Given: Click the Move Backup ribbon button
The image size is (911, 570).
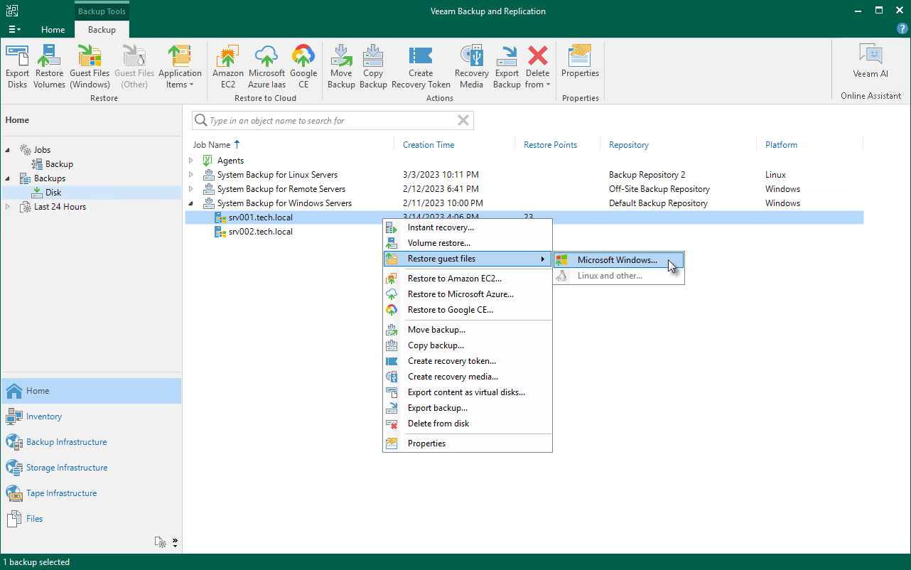Looking at the screenshot, I should pos(341,67).
